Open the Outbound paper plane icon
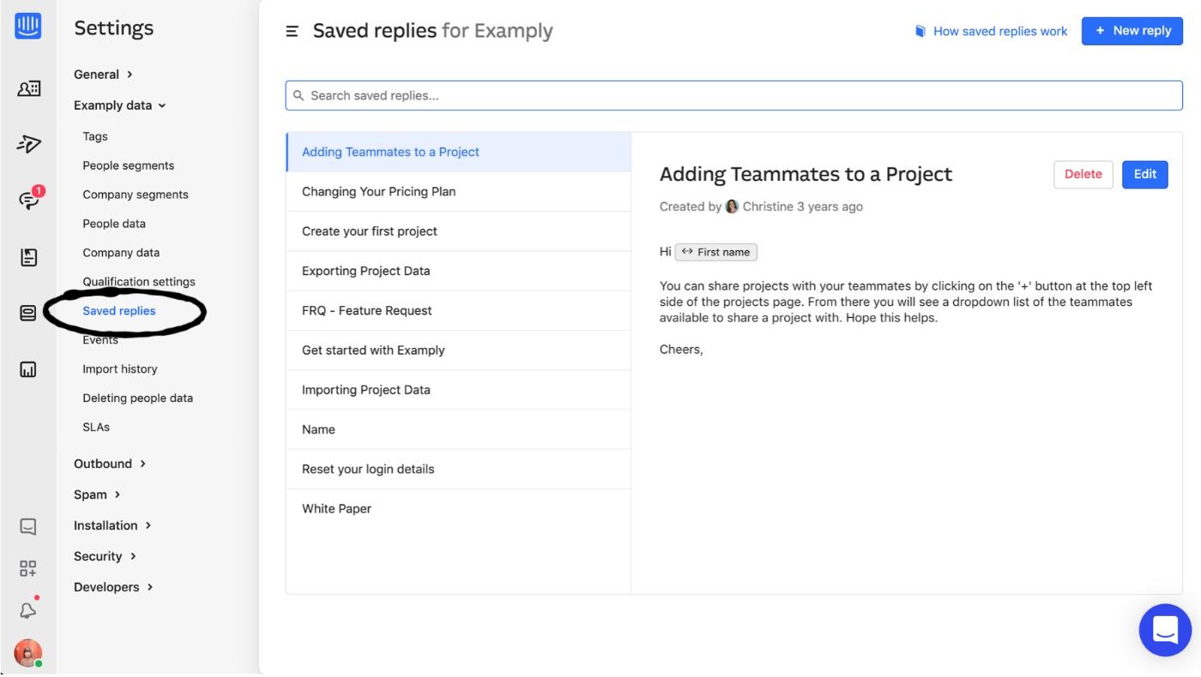This screenshot has height=677, width=1201. (28, 144)
